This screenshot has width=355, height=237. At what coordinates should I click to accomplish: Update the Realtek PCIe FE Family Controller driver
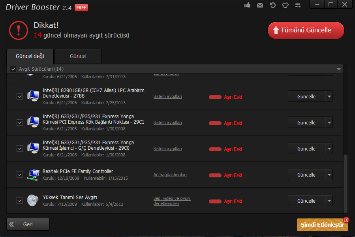tap(307, 175)
